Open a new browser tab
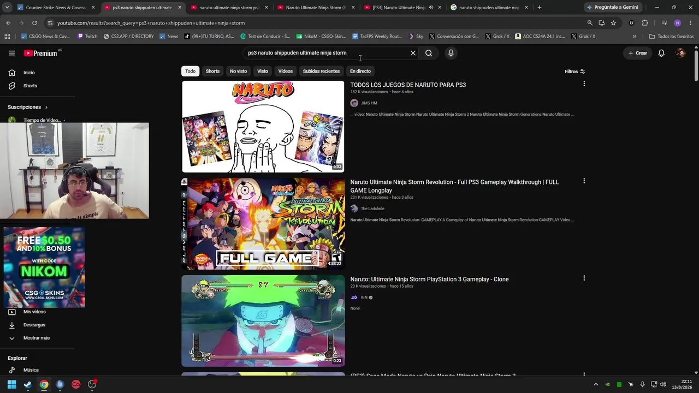 539,8
